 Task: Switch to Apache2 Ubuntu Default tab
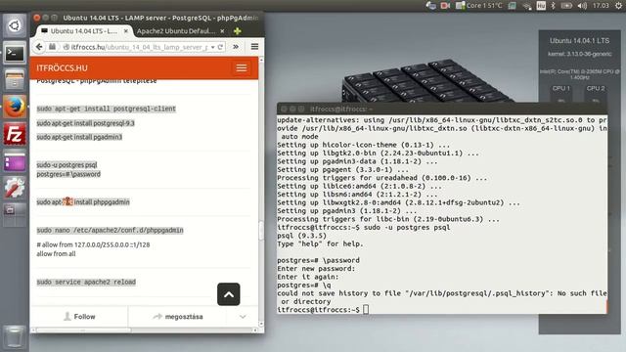pyautogui.click(x=176, y=31)
